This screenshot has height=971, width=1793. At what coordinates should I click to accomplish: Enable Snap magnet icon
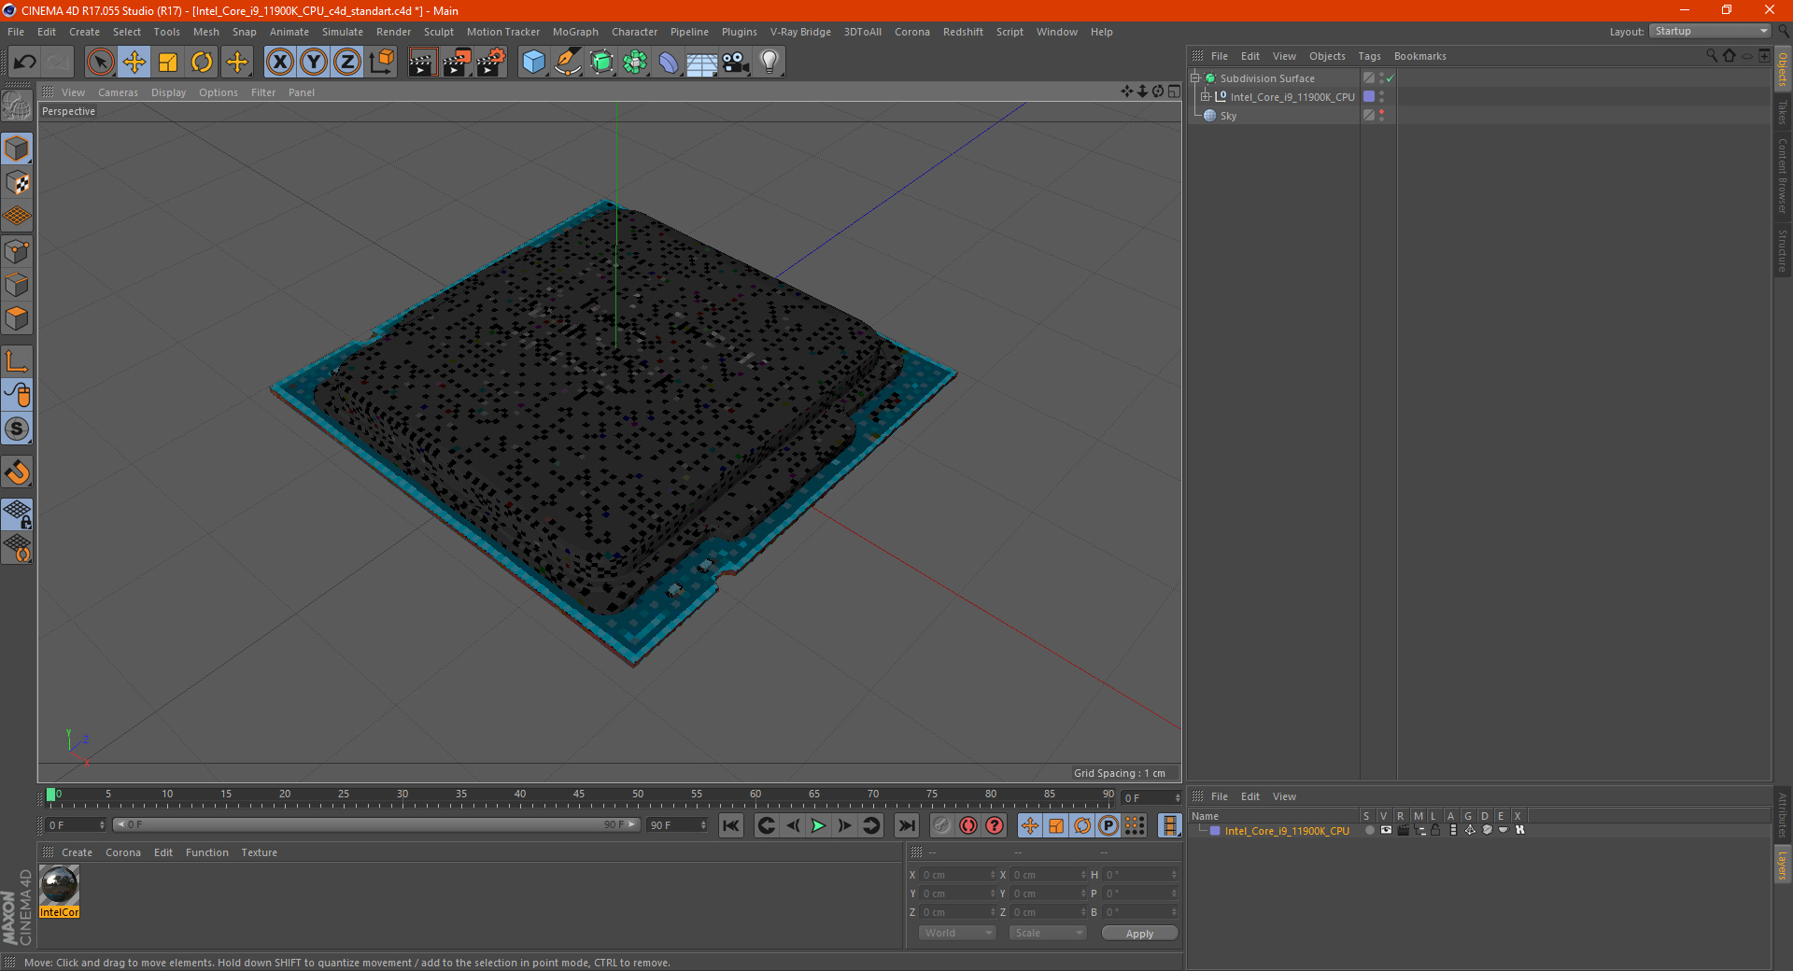click(x=17, y=472)
